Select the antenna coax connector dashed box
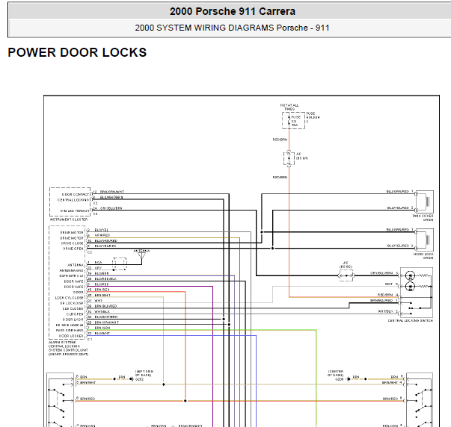The width and height of the screenshot is (451, 427). pyautogui.click(x=120, y=264)
